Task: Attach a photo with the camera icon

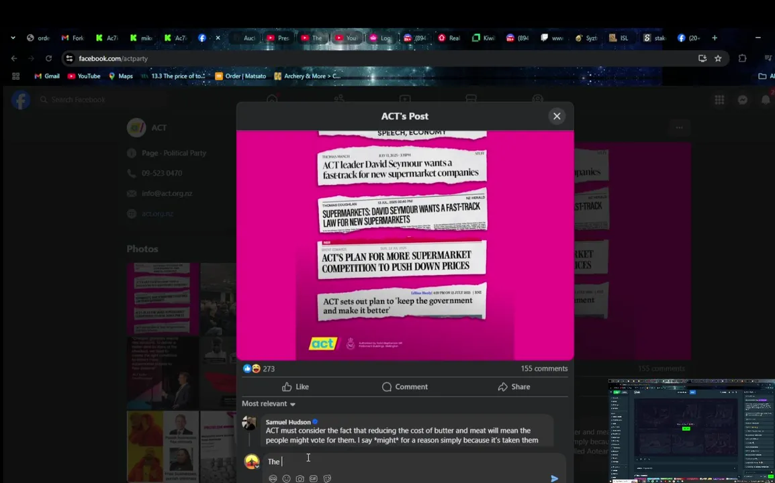Action: click(300, 478)
